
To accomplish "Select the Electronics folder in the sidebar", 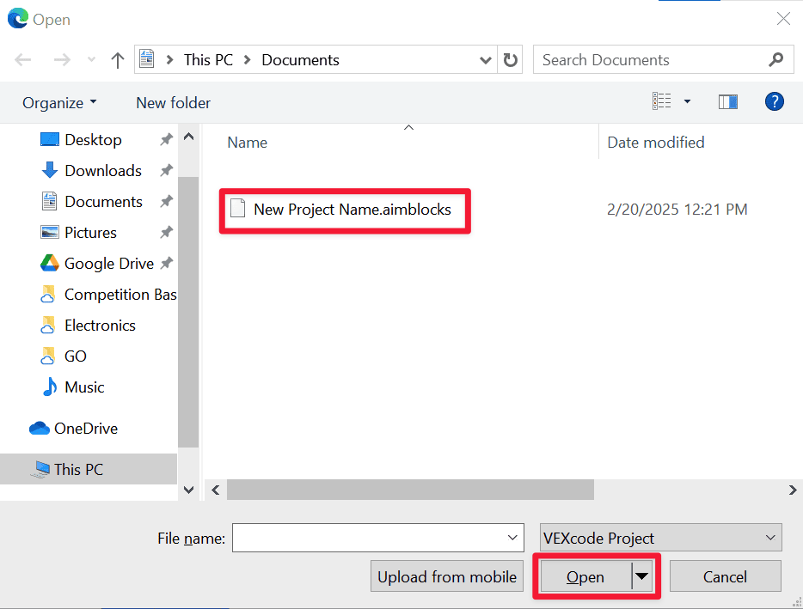I will click(101, 325).
